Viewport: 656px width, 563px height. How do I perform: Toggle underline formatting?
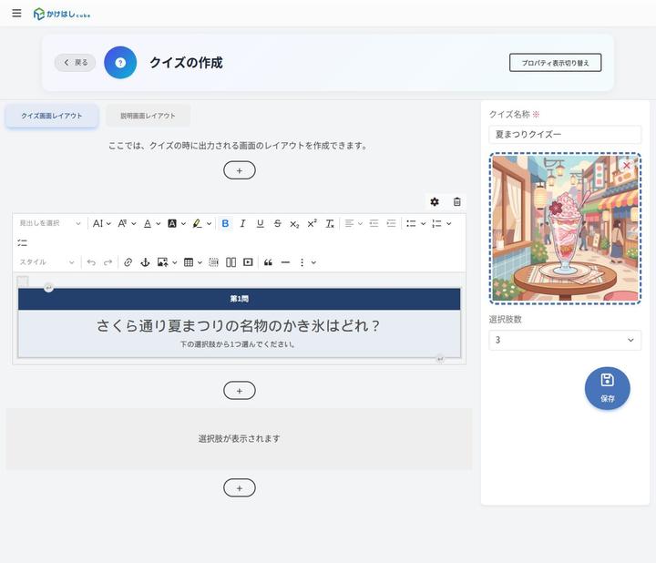tap(260, 223)
